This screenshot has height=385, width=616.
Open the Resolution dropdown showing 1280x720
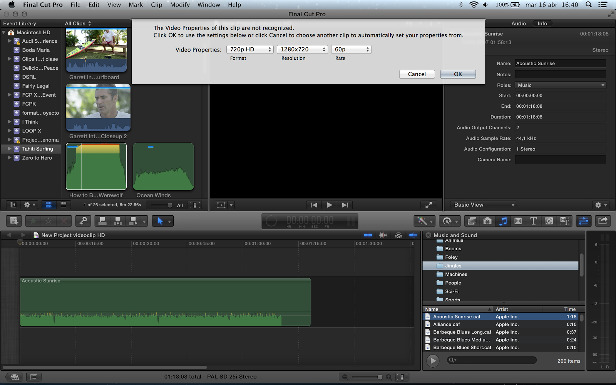(x=302, y=49)
